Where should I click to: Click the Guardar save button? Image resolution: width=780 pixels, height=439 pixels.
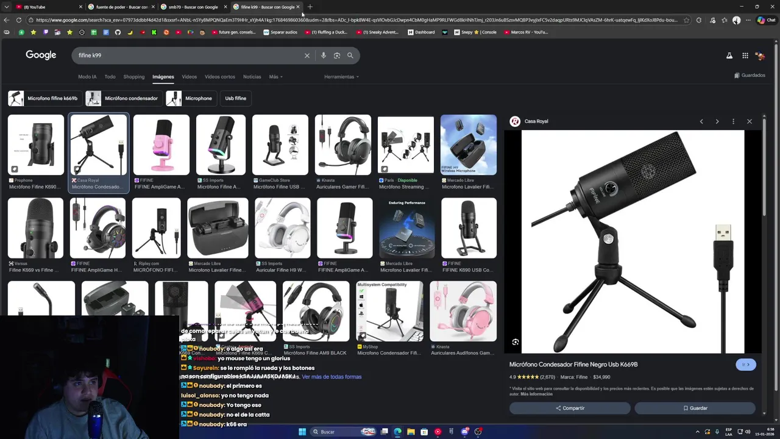(695, 408)
